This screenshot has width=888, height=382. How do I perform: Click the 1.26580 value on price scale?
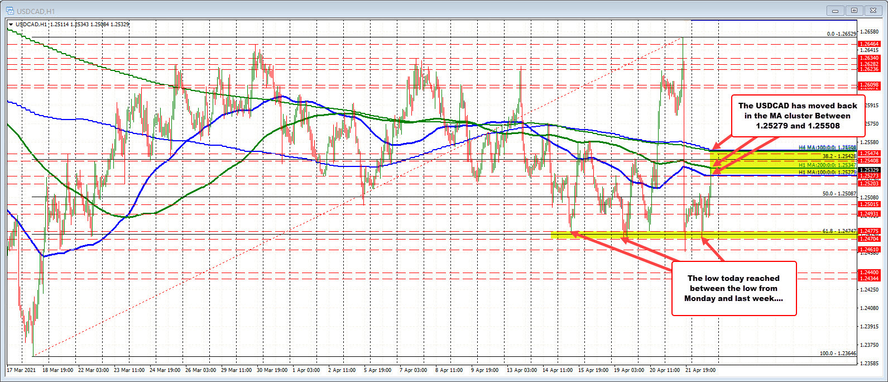870,31
